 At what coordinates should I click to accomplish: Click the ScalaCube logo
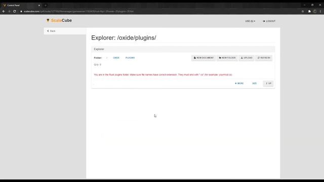point(59,20)
